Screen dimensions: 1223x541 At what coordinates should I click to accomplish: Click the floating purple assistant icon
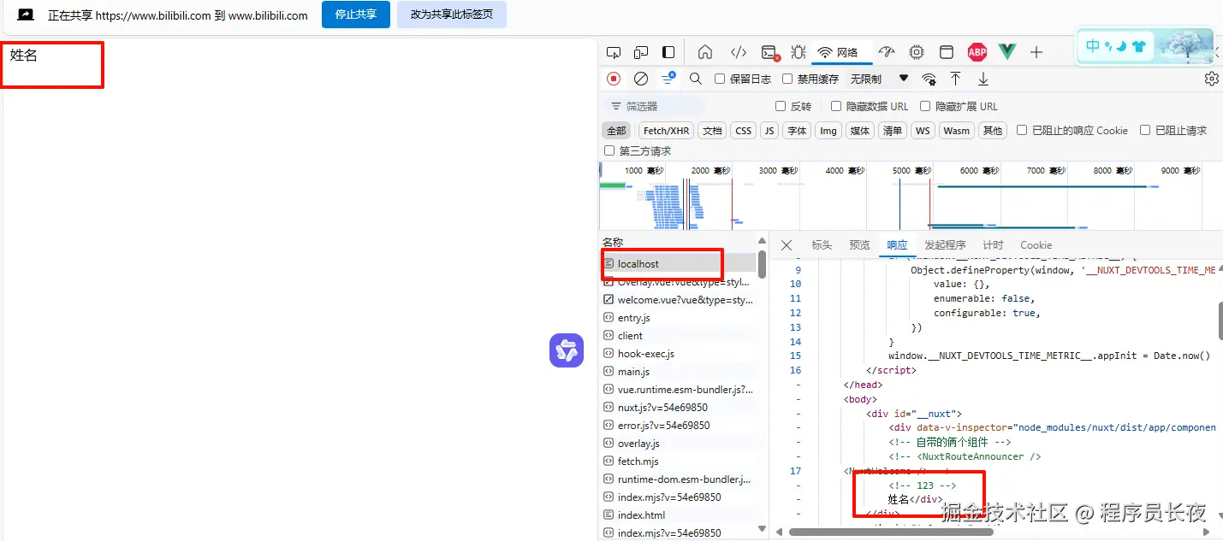(x=567, y=350)
